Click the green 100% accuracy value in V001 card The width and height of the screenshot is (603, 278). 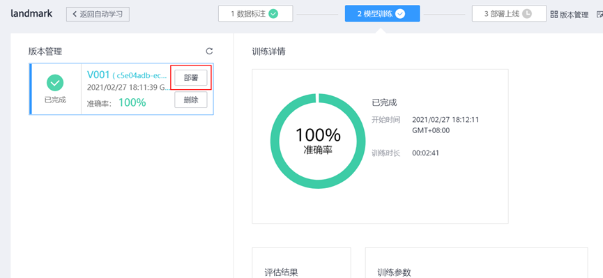132,102
